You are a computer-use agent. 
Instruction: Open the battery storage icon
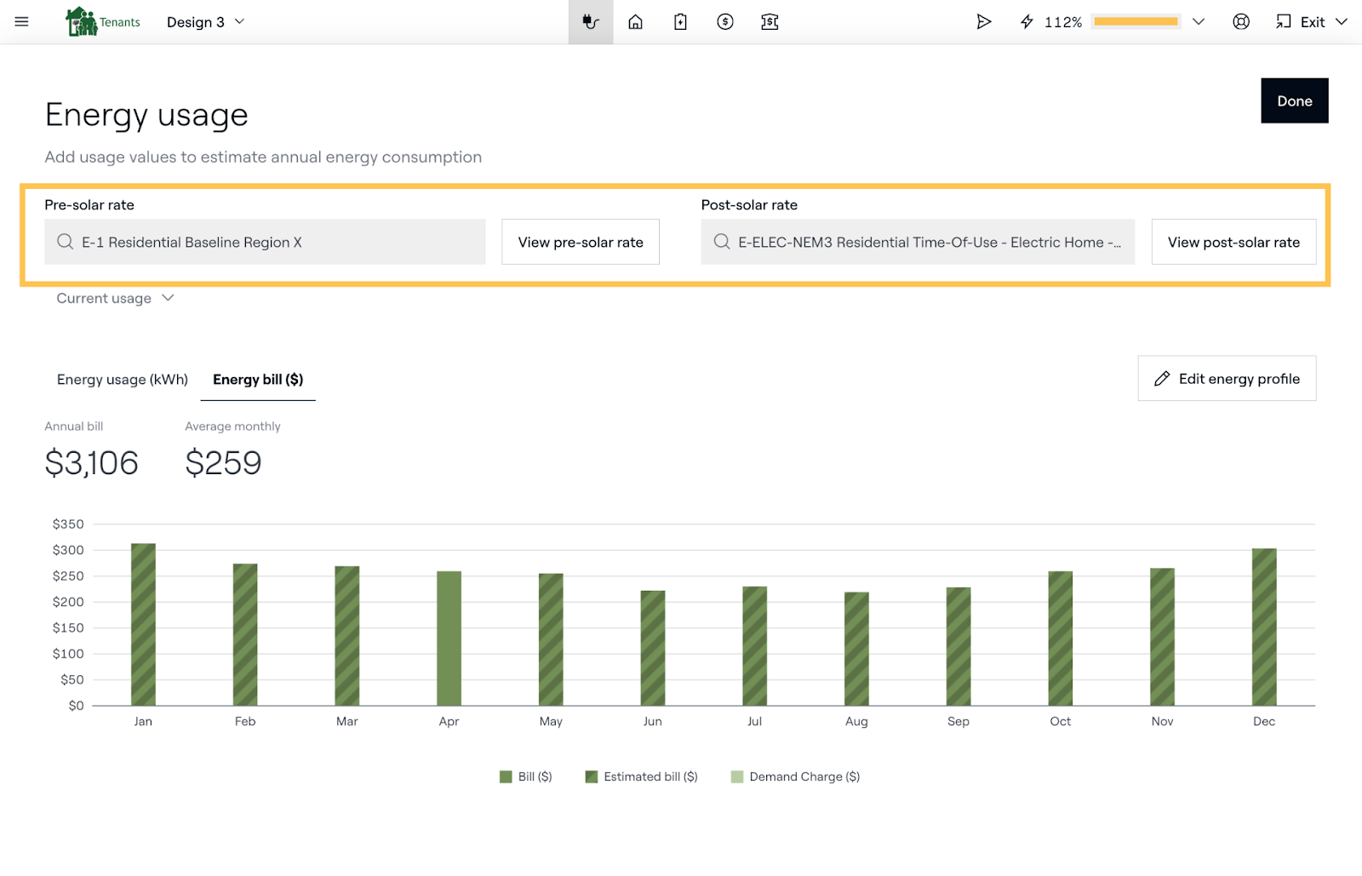pos(680,22)
